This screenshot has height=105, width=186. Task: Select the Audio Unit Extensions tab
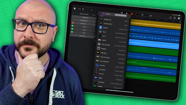tap(121, 15)
